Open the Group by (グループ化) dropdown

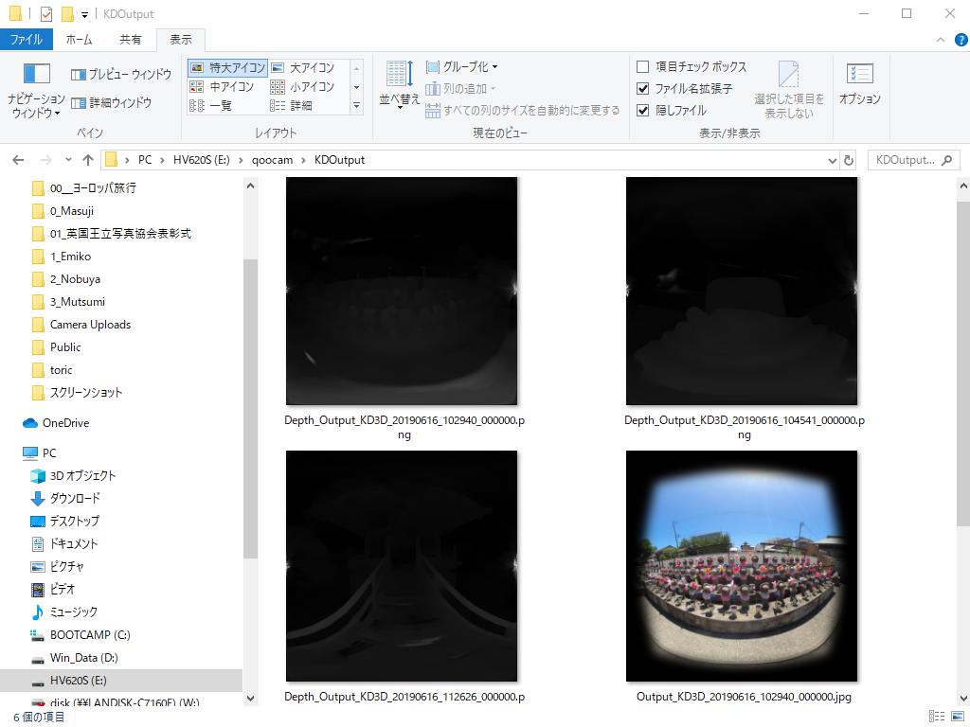coord(461,67)
